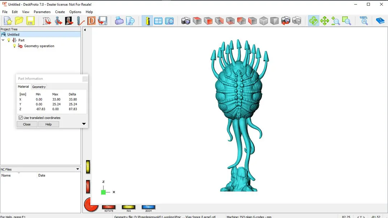The height and width of the screenshot is (218, 388).
Task: Load bitmap file (portrait with arrow)
Action: tap(69, 21)
